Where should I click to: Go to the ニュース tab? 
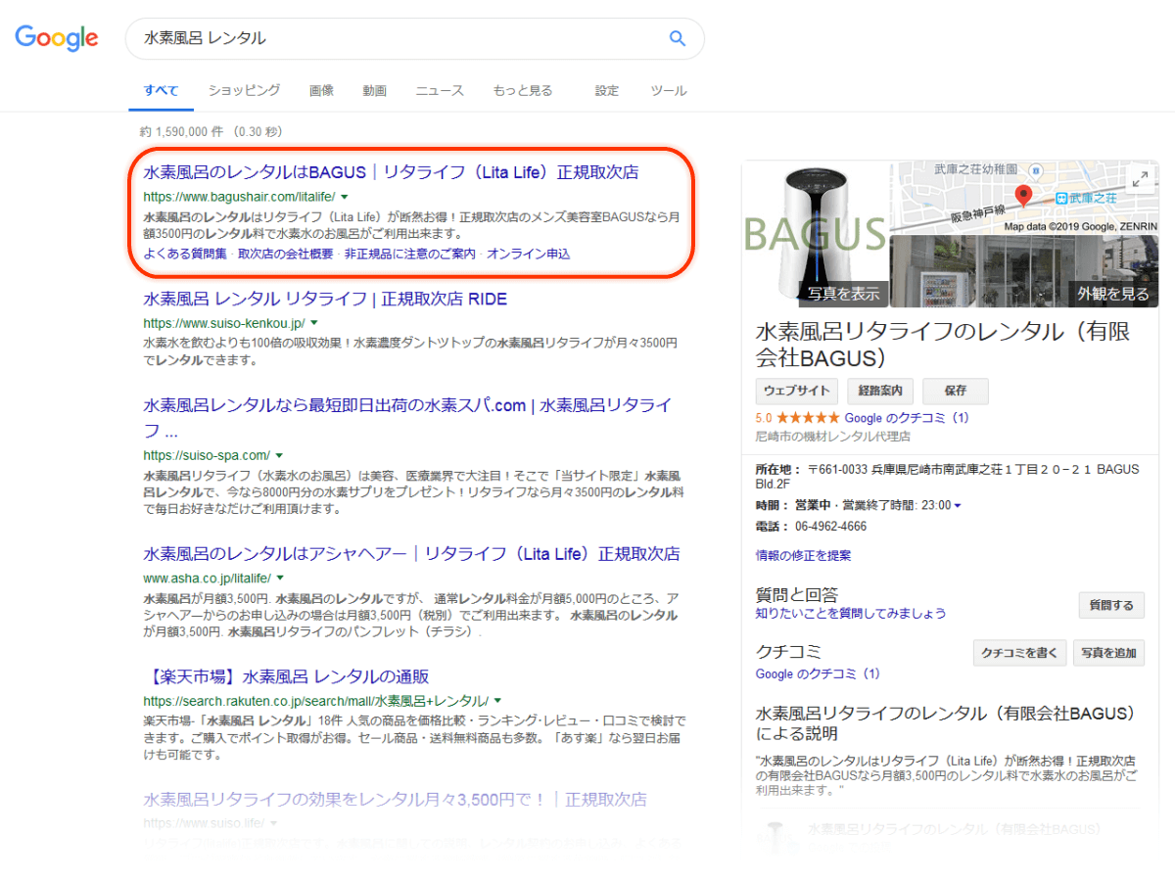point(440,90)
